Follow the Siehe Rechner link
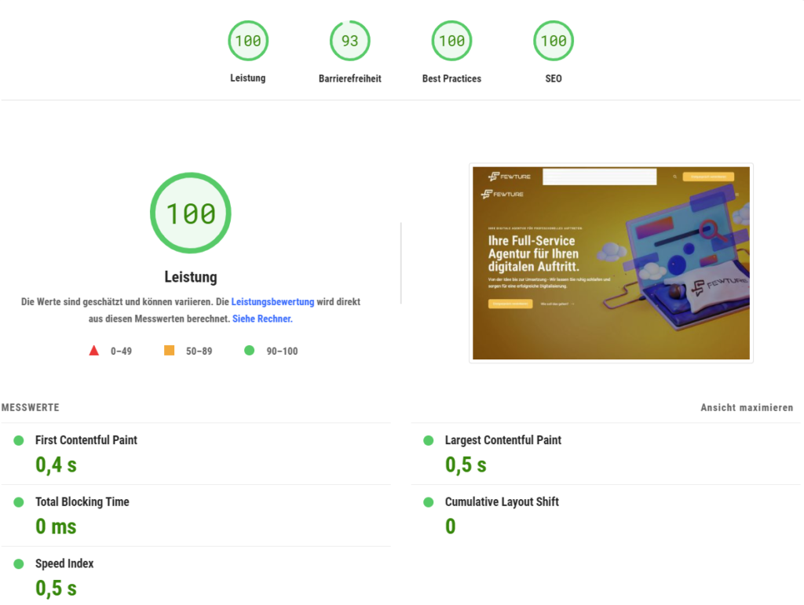The image size is (804, 605). click(262, 319)
